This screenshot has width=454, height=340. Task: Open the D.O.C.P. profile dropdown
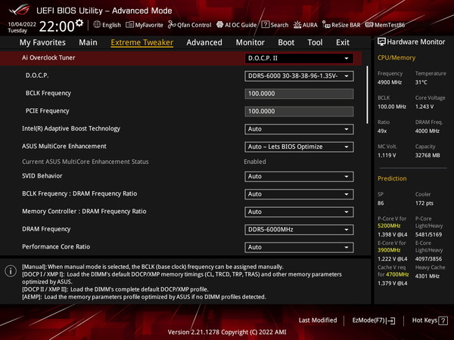pos(299,76)
